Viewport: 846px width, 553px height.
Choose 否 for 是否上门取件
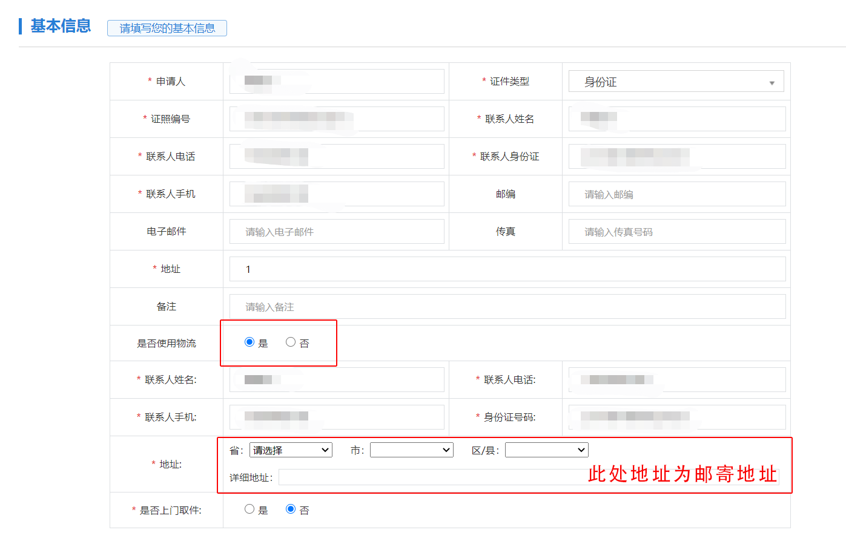pos(291,509)
